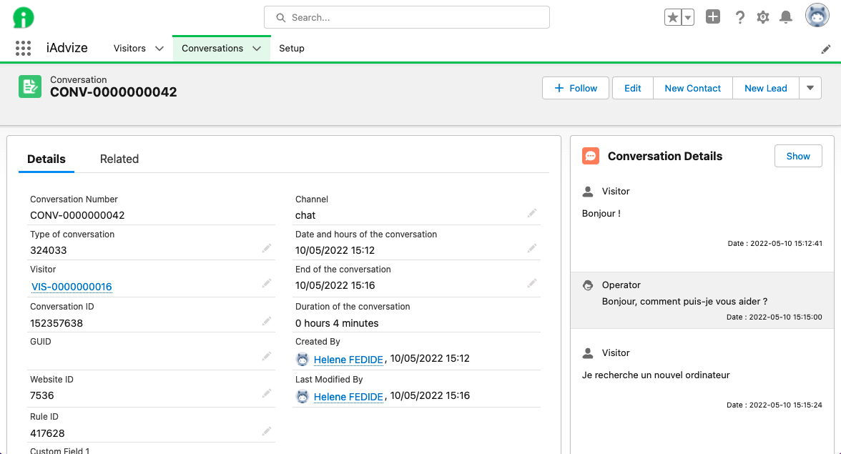
Task: Open the notifications bell
Action: click(786, 18)
